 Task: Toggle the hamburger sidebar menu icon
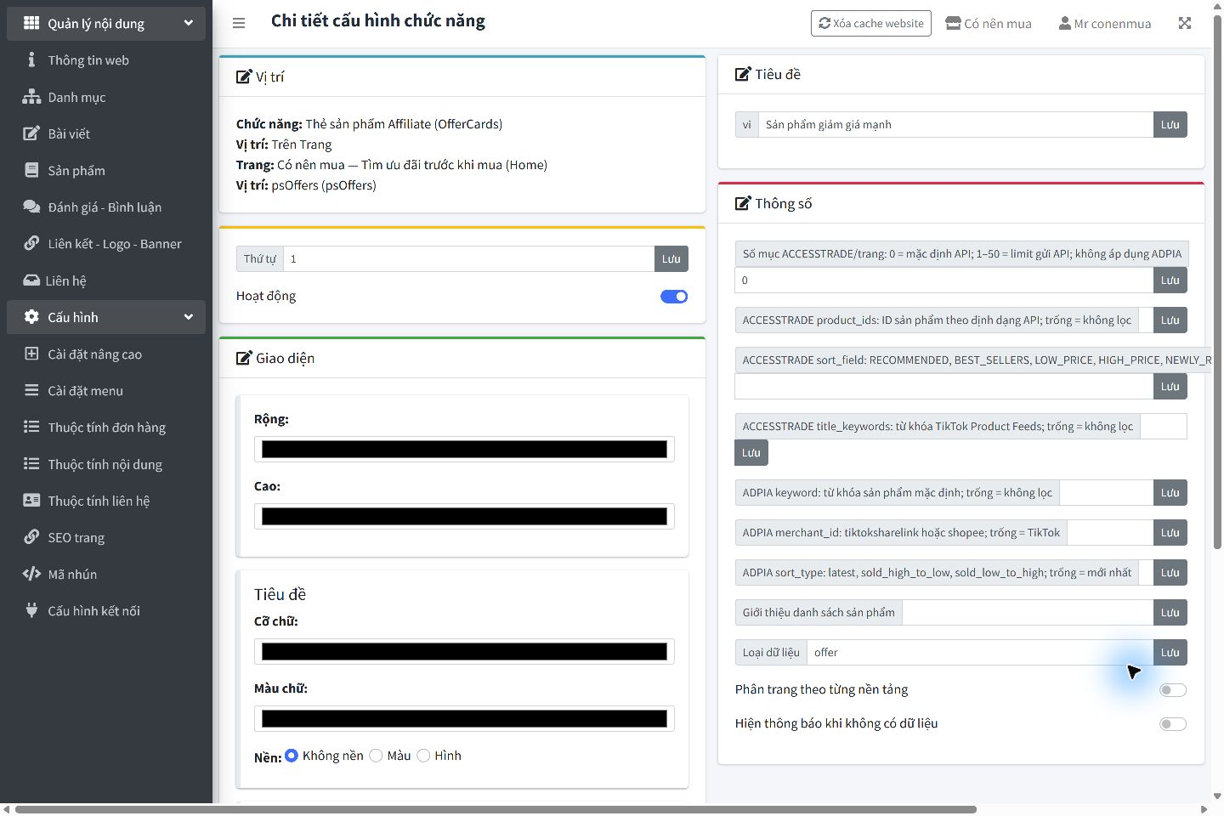[x=239, y=23]
